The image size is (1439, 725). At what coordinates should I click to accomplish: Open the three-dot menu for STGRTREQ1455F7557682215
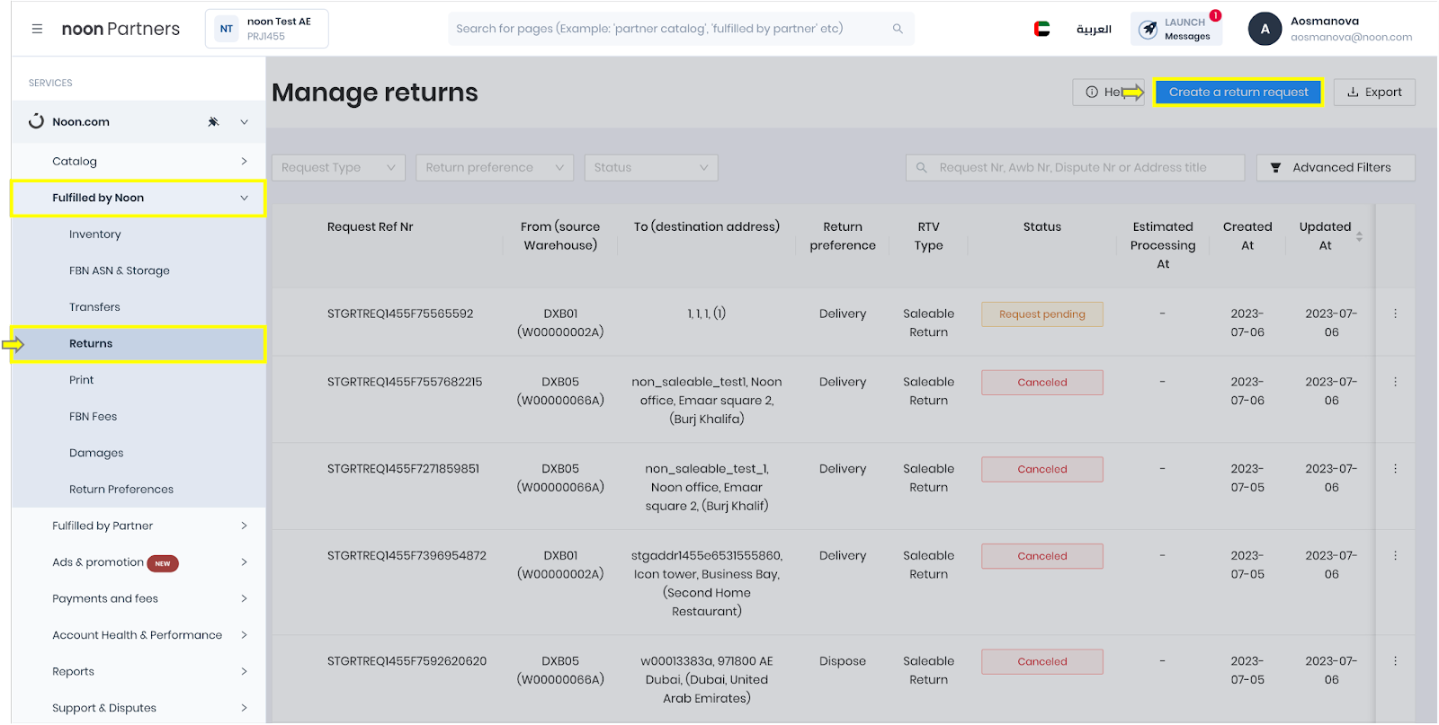(1395, 382)
